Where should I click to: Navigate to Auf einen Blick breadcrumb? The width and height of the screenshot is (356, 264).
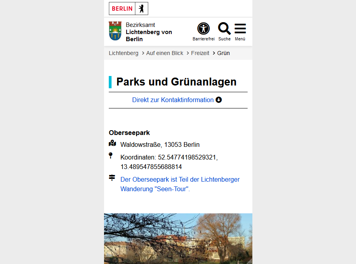[x=165, y=53]
